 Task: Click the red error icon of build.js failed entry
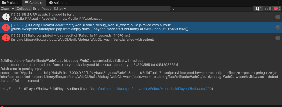[6, 27]
